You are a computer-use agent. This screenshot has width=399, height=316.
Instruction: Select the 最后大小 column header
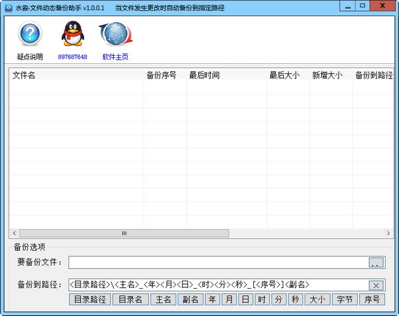point(287,75)
